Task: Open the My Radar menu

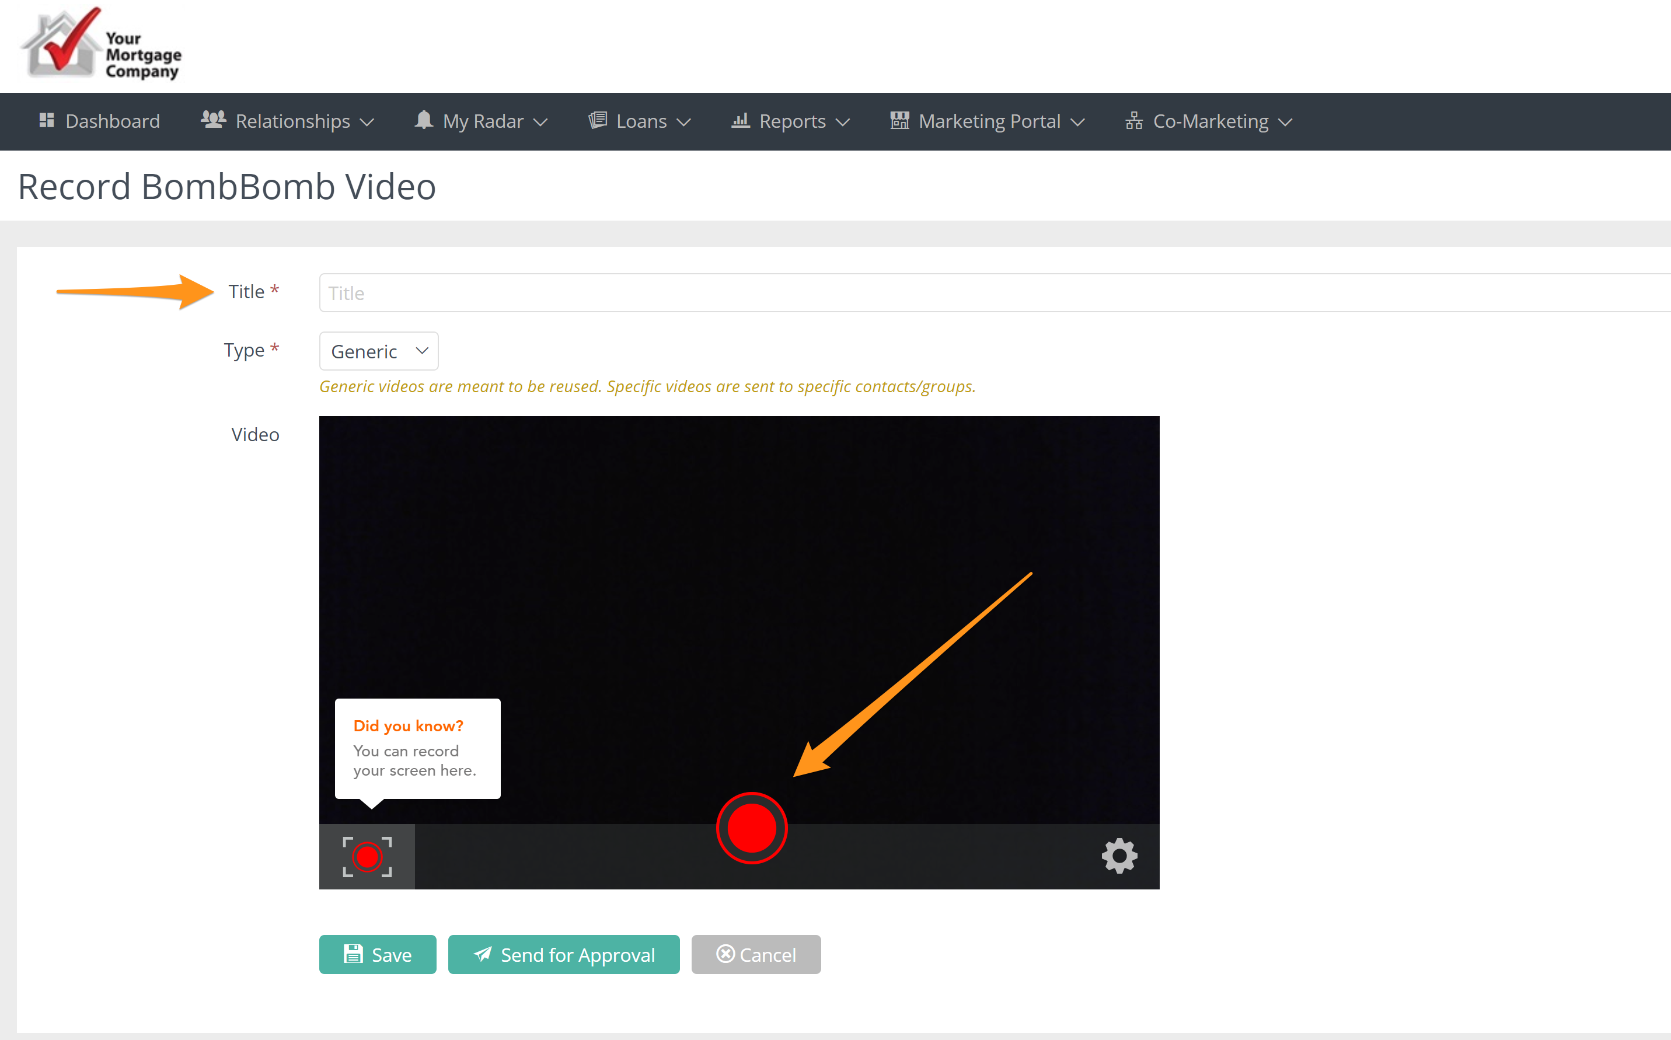Action: [482, 121]
